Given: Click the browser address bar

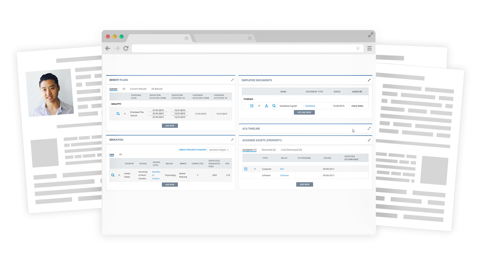Looking at the screenshot, I should pos(247,48).
